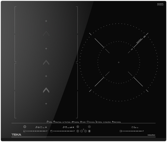Set left zone slider to mid power
This screenshot has height=142, width=167.
36,131
